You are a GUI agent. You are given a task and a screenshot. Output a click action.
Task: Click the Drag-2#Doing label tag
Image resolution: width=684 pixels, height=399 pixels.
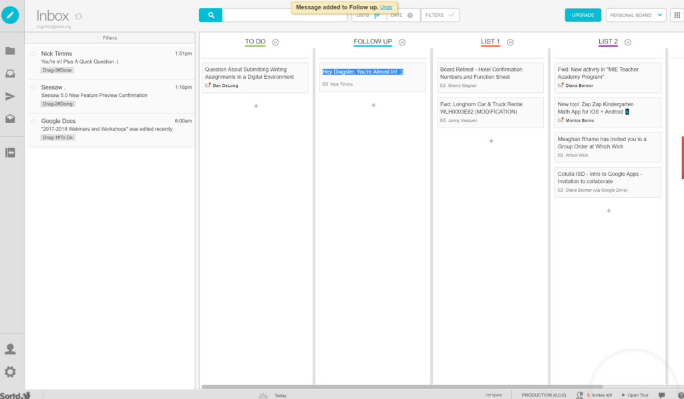tap(57, 104)
